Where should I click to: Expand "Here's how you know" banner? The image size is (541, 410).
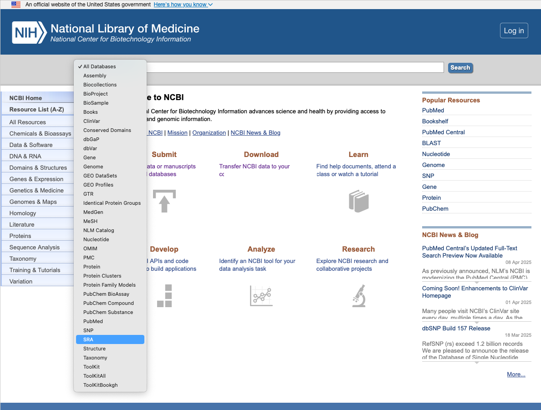coord(183,5)
